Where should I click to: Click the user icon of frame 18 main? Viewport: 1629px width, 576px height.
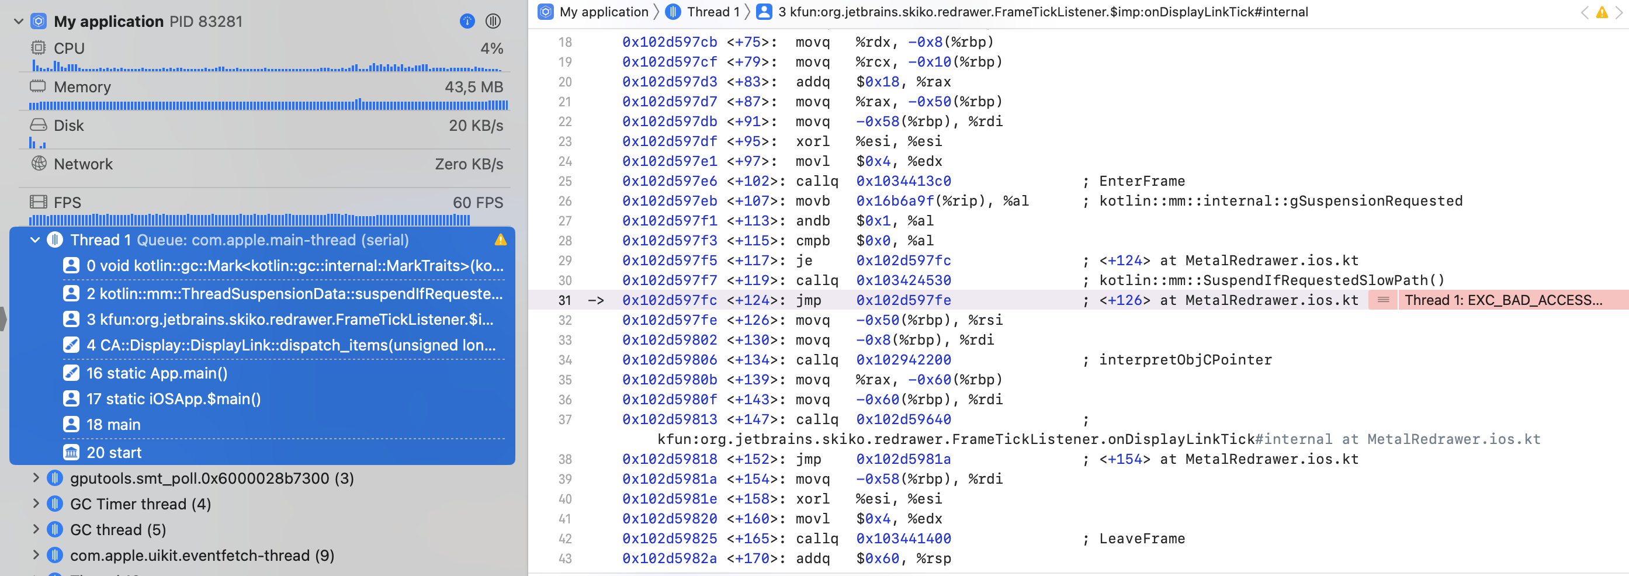point(71,425)
